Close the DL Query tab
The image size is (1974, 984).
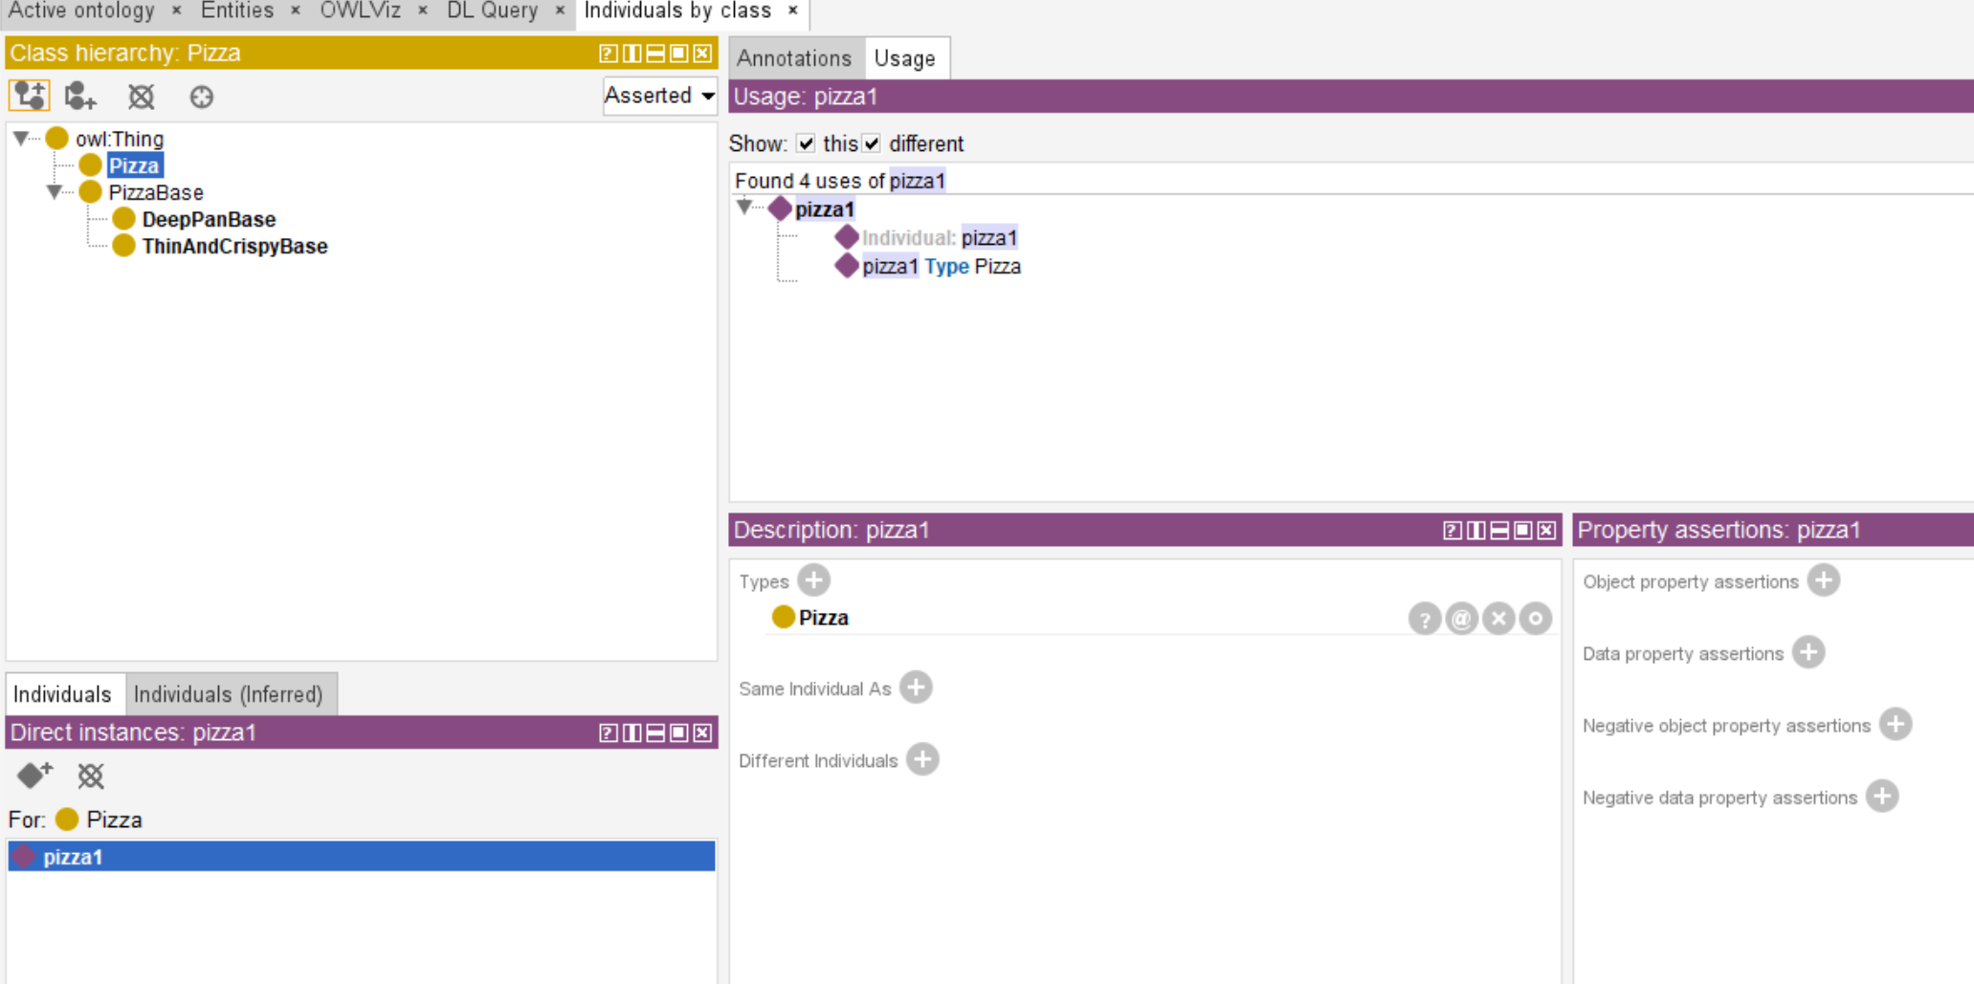pyautogui.click(x=561, y=11)
